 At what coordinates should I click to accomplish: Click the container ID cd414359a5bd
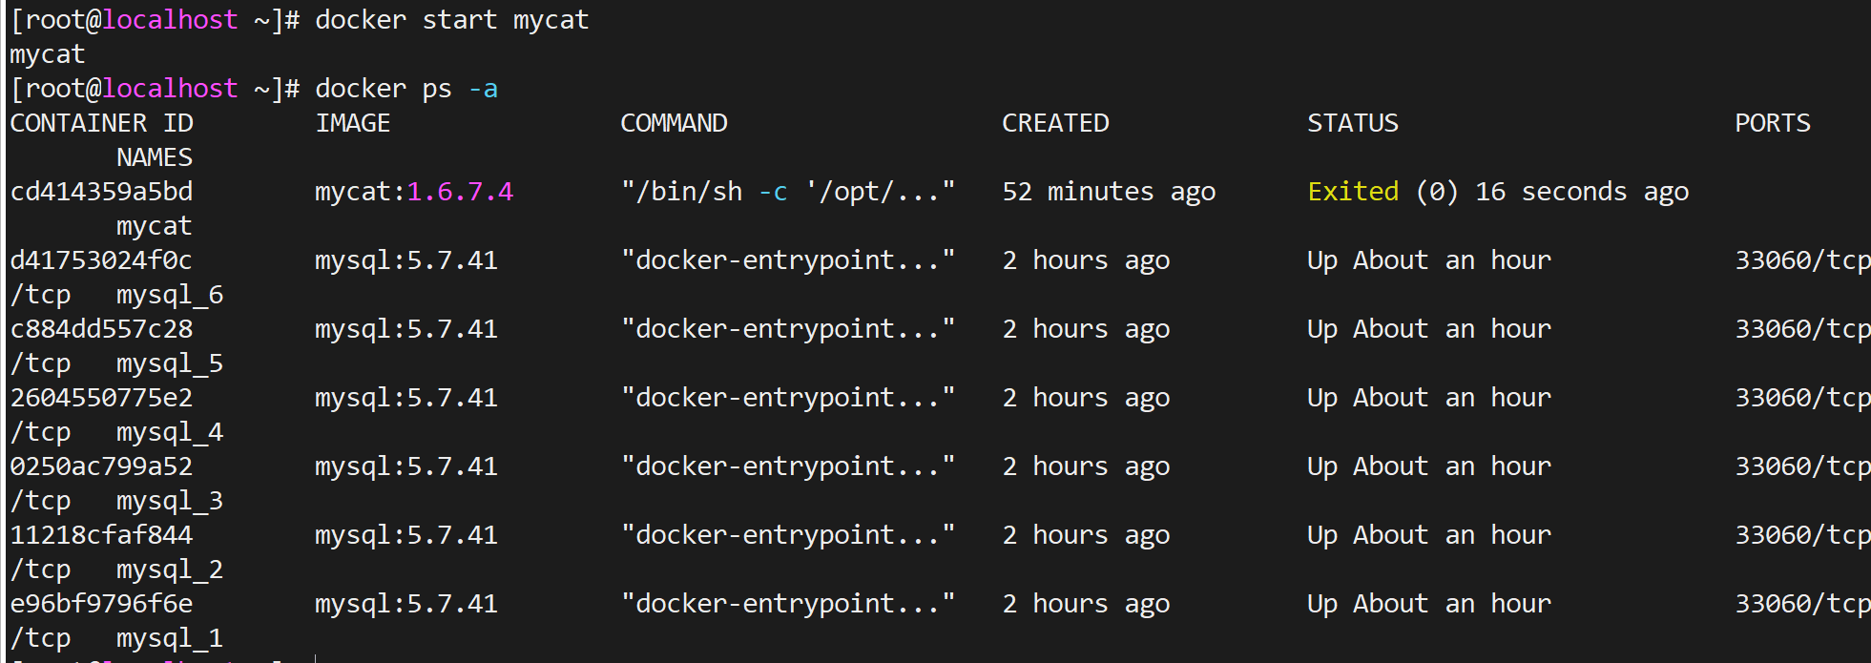[101, 192]
